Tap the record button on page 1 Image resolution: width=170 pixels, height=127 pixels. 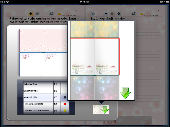click(31, 13)
